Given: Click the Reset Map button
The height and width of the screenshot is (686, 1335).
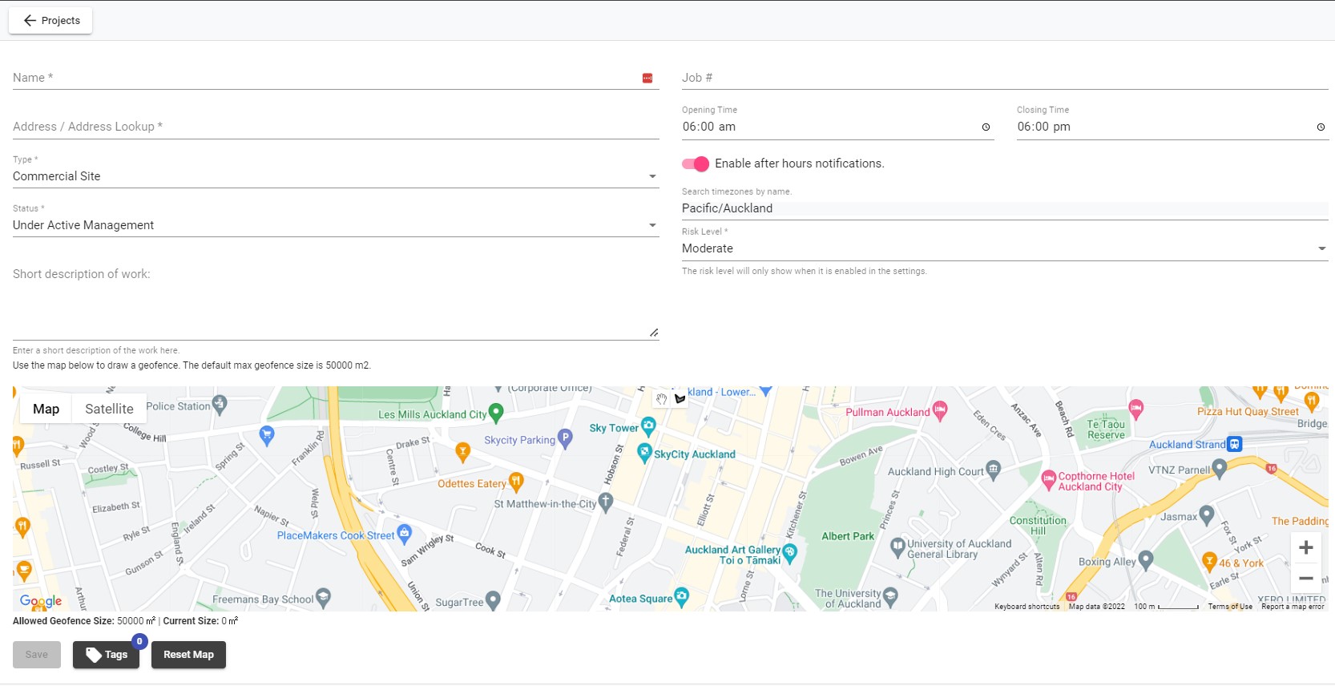Looking at the screenshot, I should pyautogui.click(x=188, y=655).
